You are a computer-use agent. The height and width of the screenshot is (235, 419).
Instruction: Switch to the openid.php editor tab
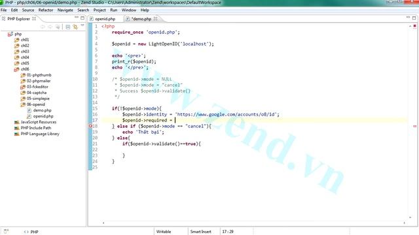point(105,19)
